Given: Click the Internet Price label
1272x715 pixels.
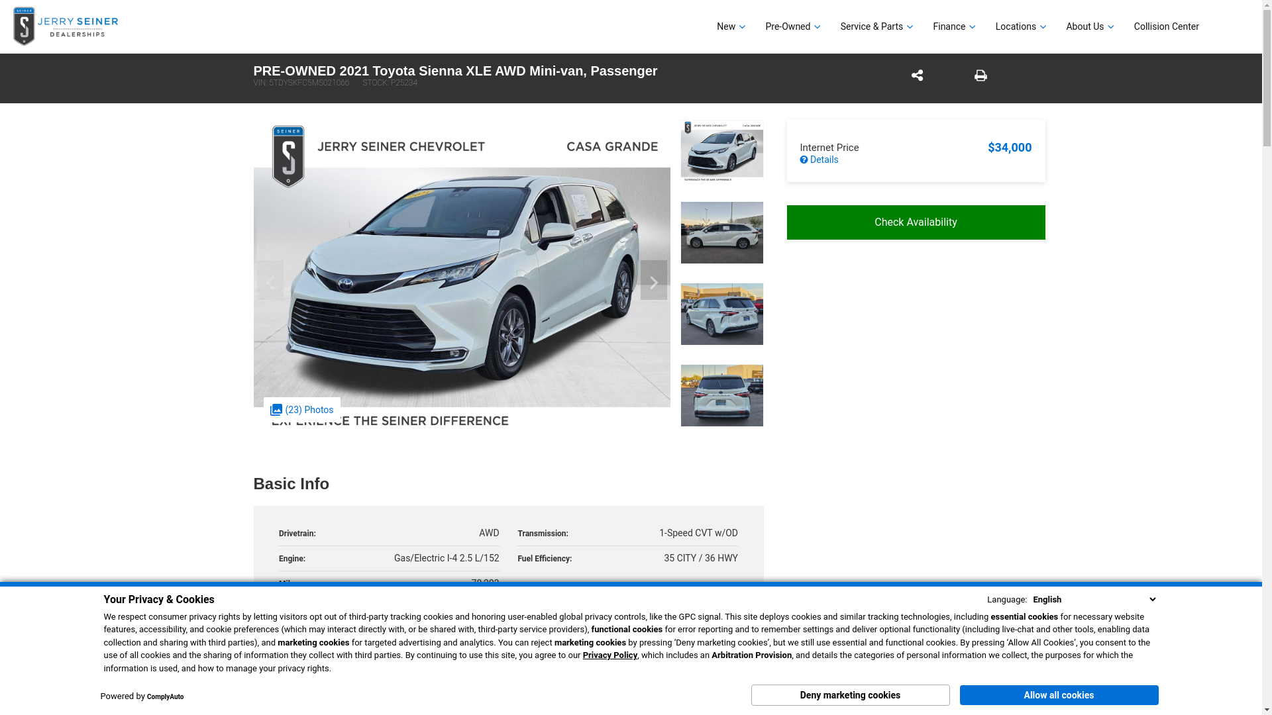Looking at the screenshot, I should click(829, 148).
